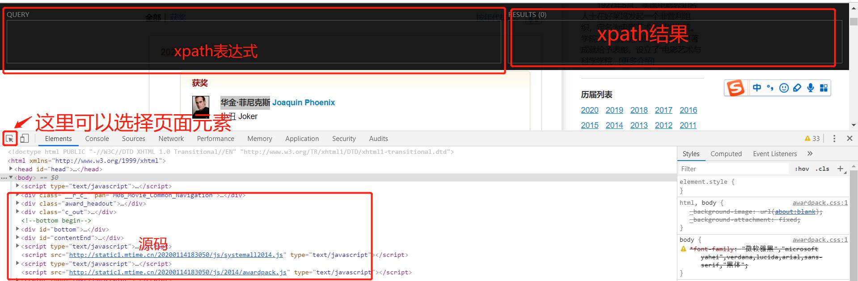Select the element.style rule block

[x=763, y=186]
